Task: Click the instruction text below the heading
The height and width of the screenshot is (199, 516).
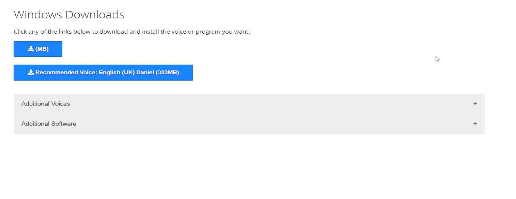Action: pyautogui.click(x=131, y=32)
